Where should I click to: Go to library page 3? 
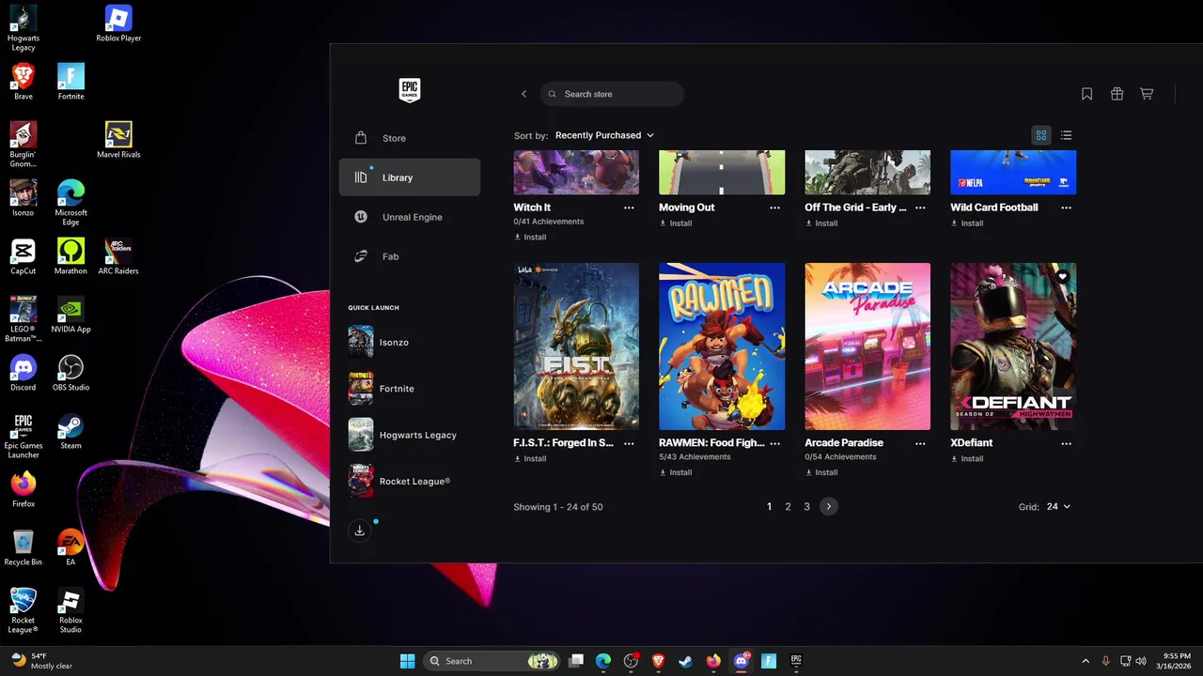coord(806,507)
